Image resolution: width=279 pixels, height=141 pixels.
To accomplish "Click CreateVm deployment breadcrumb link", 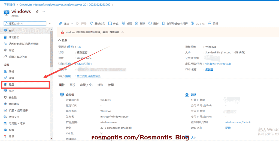I will 65,5.
